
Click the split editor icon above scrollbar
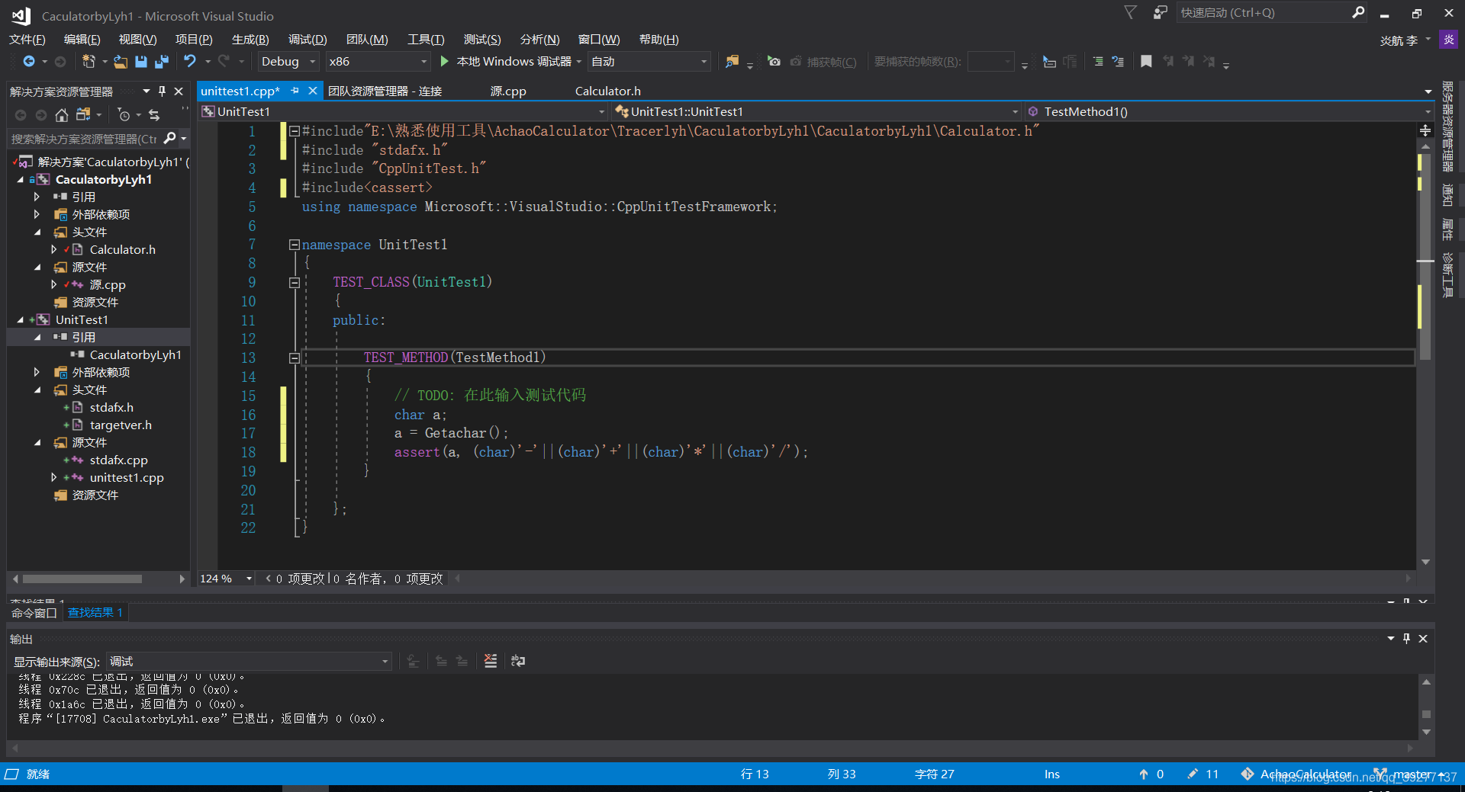coord(1425,130)
